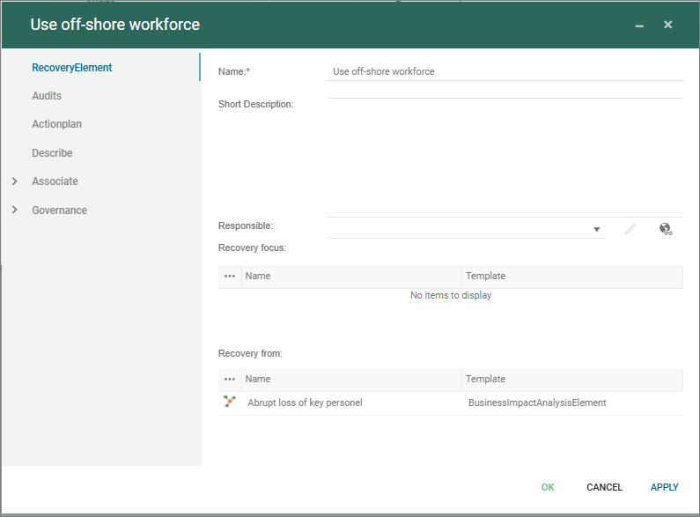This screenshot has height=517, width=700.
Task: Click the CANCEL button
Action: coord(604,487)
